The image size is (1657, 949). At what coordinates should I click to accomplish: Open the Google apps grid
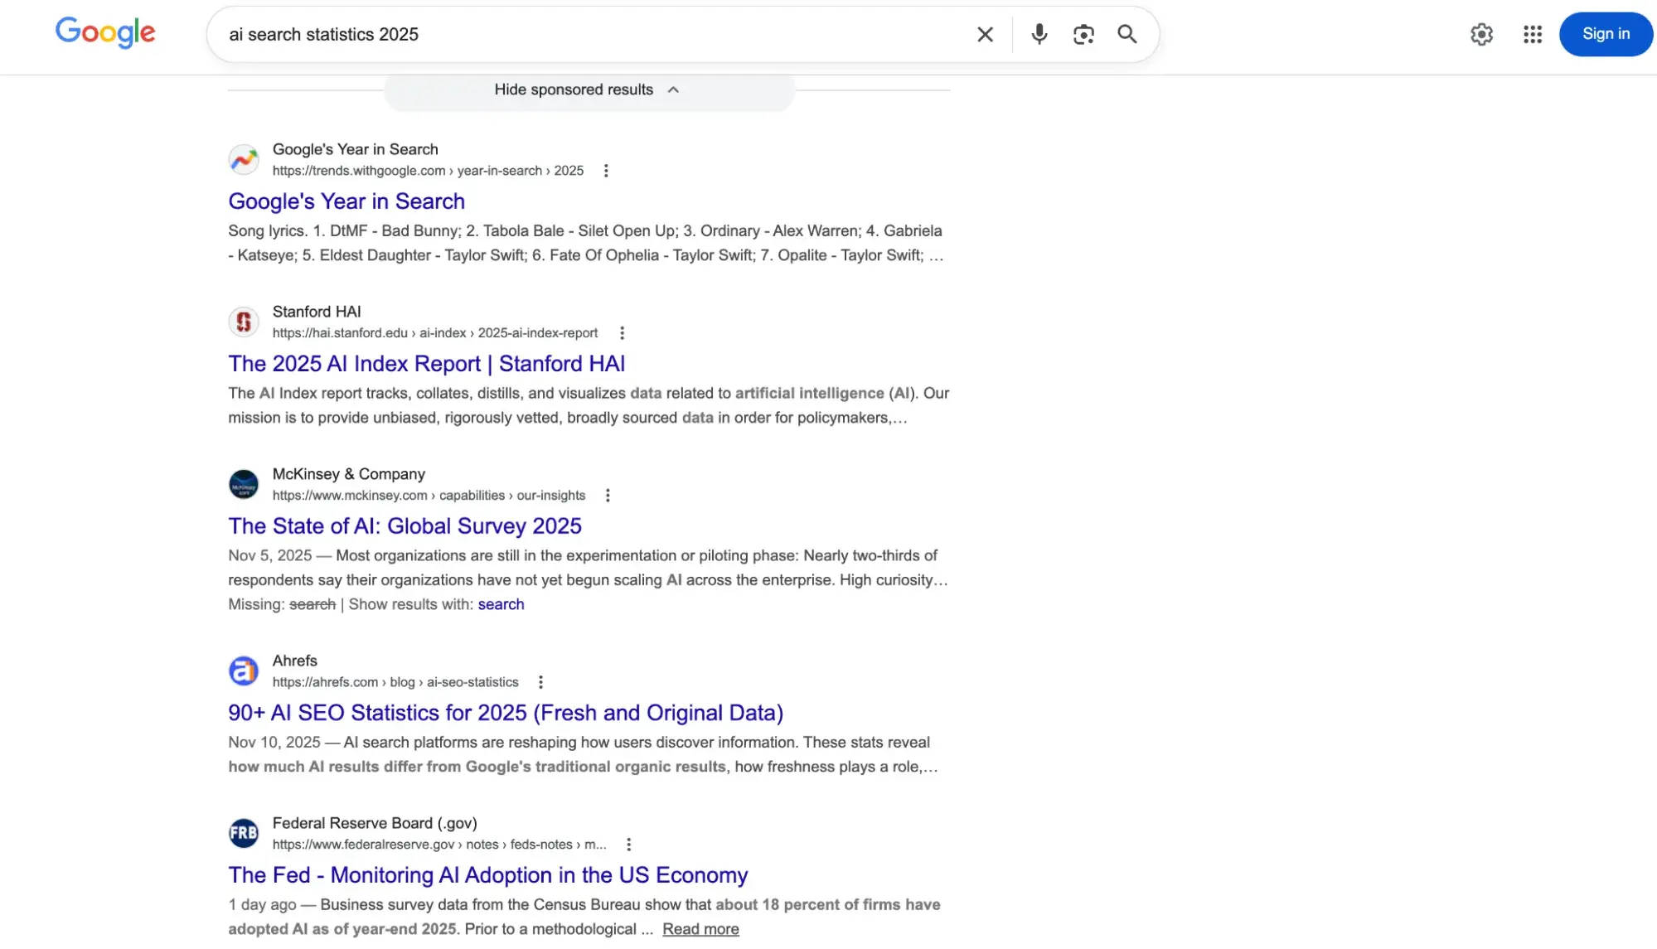(x=1532, y=34)
